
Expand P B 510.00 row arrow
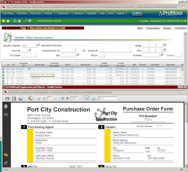[3, 81]
